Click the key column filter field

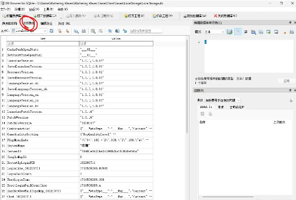[x=43, y=44]
